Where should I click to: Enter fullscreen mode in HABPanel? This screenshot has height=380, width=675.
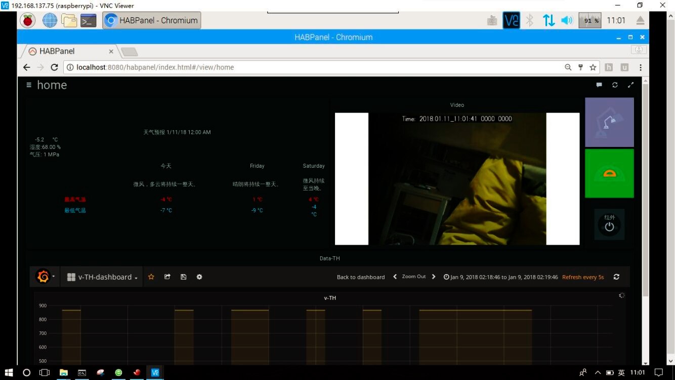pyautogui.click(x=630, y=85)
